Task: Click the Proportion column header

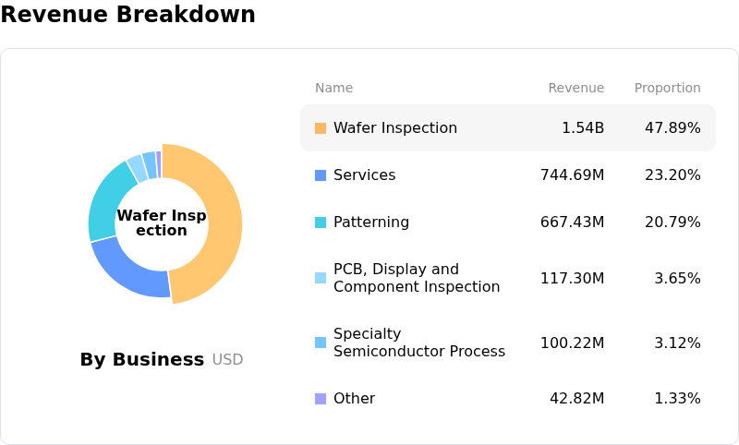Action: click(x=667, y=89)
